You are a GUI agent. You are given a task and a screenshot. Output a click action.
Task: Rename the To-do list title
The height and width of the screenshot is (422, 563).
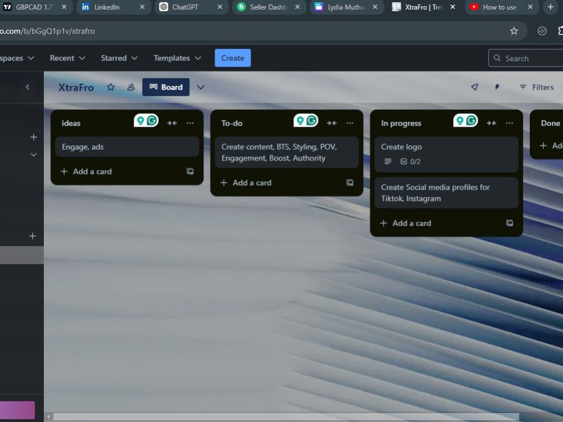(232, 123)
